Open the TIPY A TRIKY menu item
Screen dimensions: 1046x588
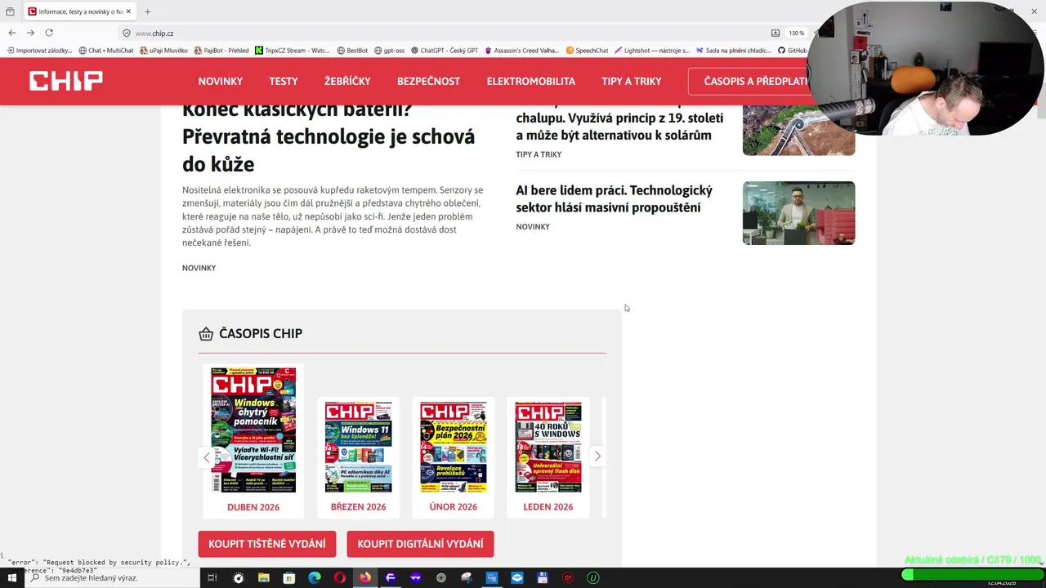click(632, 81)
